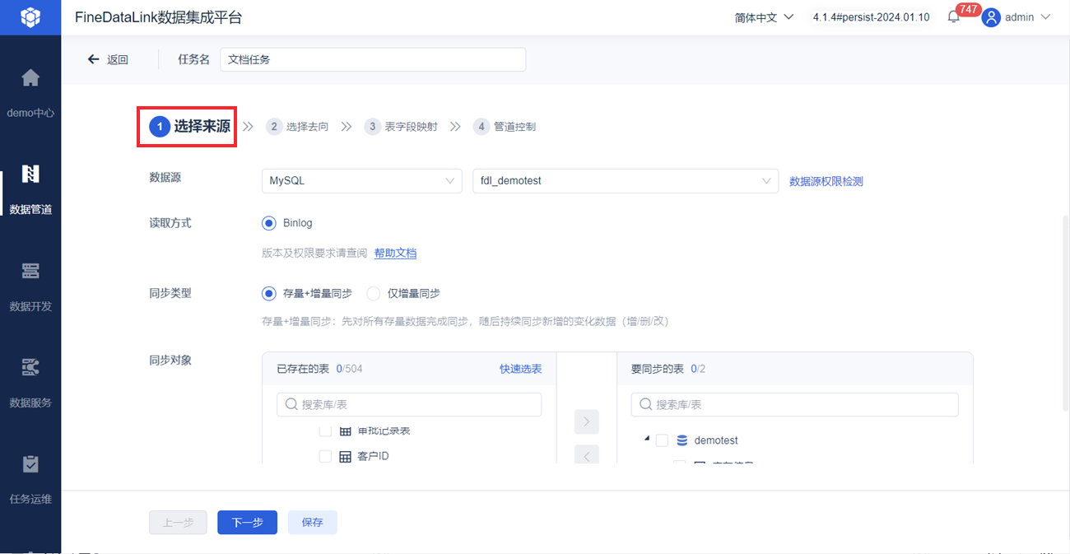Click the table icon beside 客户ID

[x=345, y=456]
